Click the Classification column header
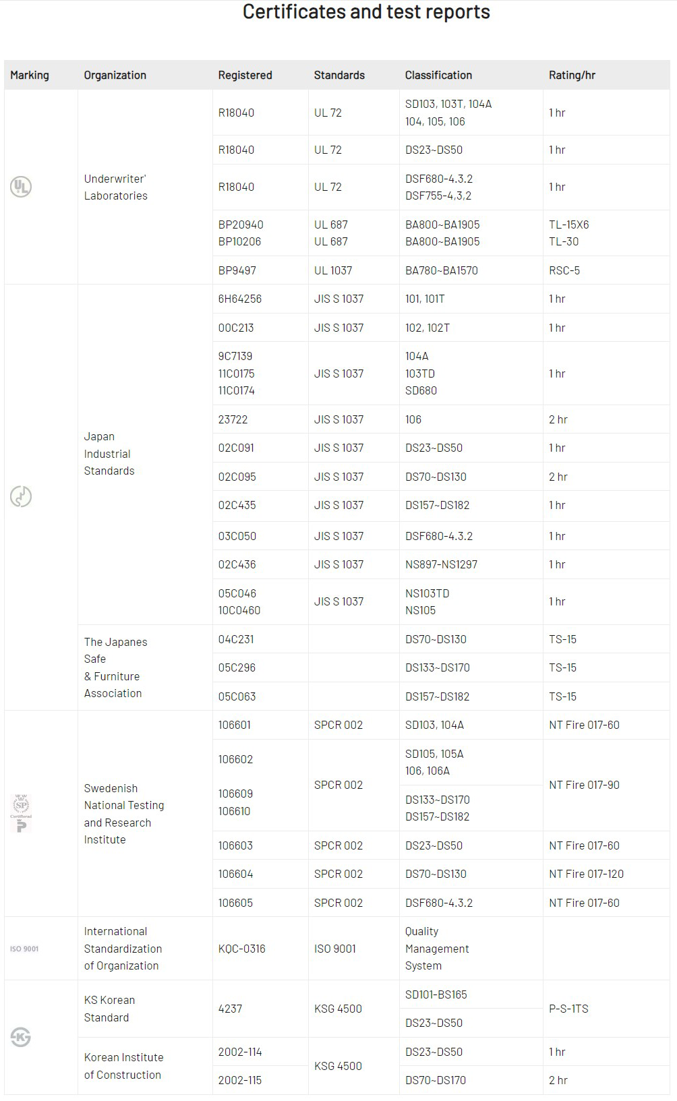 (x=438, y=75)
